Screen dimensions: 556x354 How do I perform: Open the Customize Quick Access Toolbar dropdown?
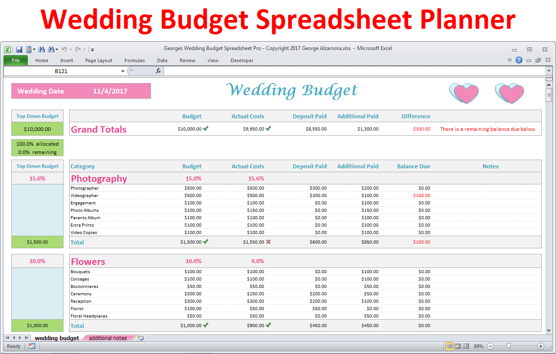(93, 50)
